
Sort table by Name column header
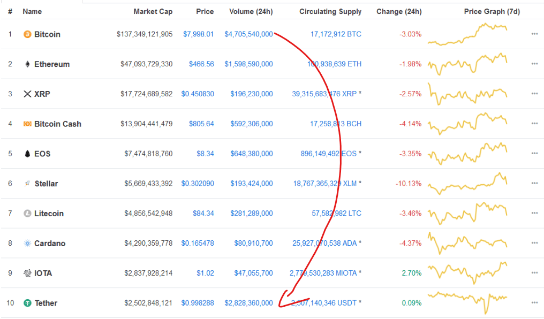tap(32, 11)
